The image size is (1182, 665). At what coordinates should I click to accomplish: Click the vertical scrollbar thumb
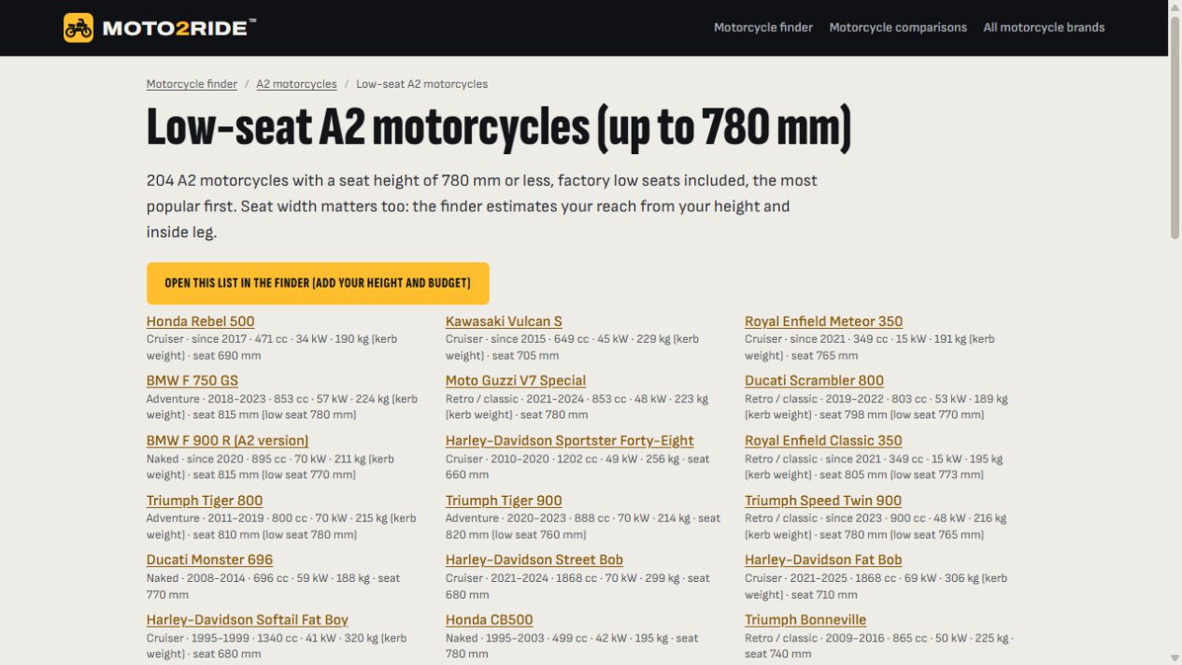pyautogui.click(x=1175, y=127)
